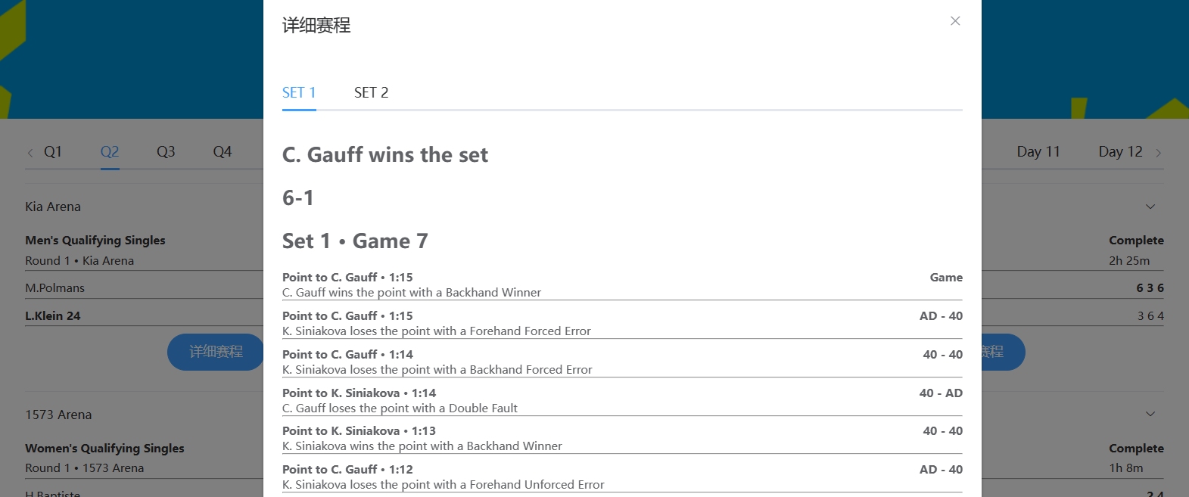Click previous arrow before Q1
Viewport: 1189px width, 497px height.
[x=30, y=153]
